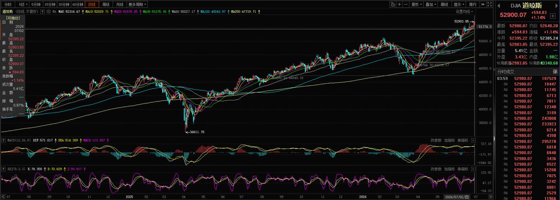Switch to 分时 intraday view
The width and height of the screenshot is (560, 200).
pos(8,4)
